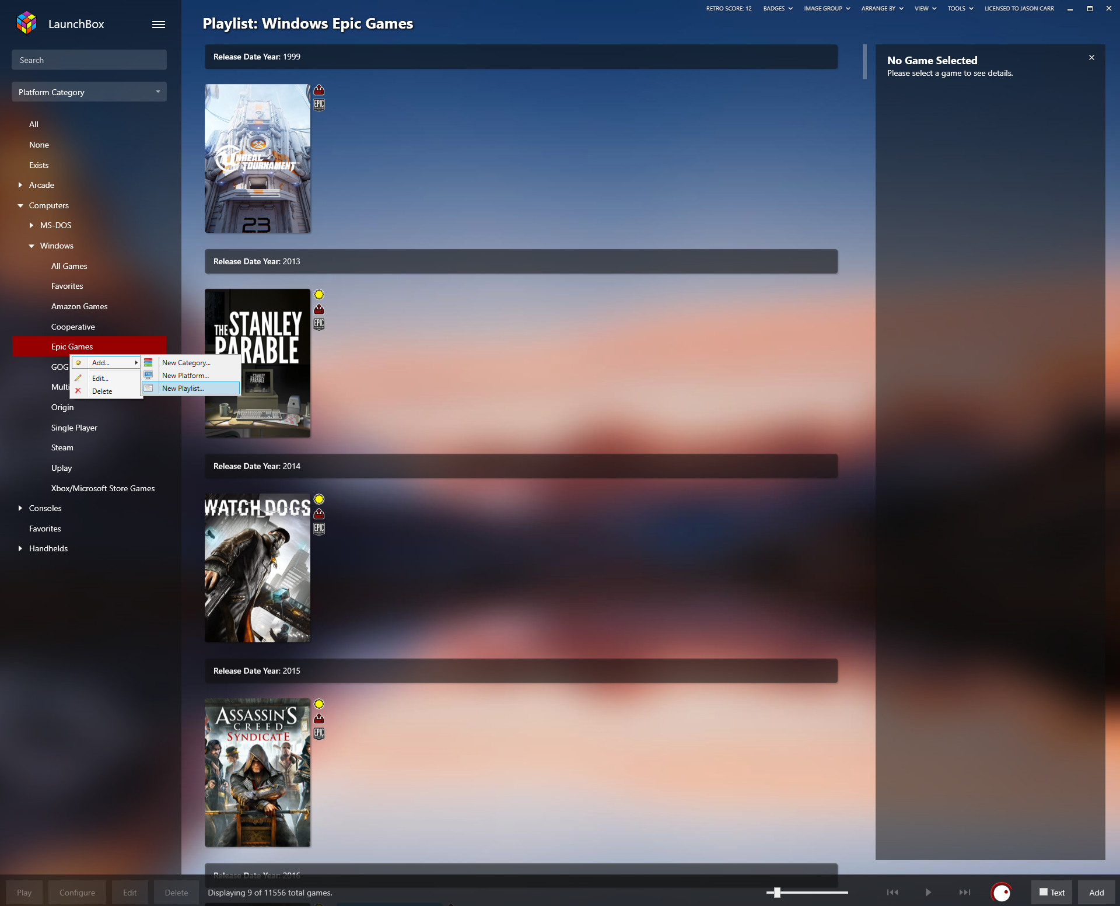Click the LaunchBox cube logo

click(27, 23)
